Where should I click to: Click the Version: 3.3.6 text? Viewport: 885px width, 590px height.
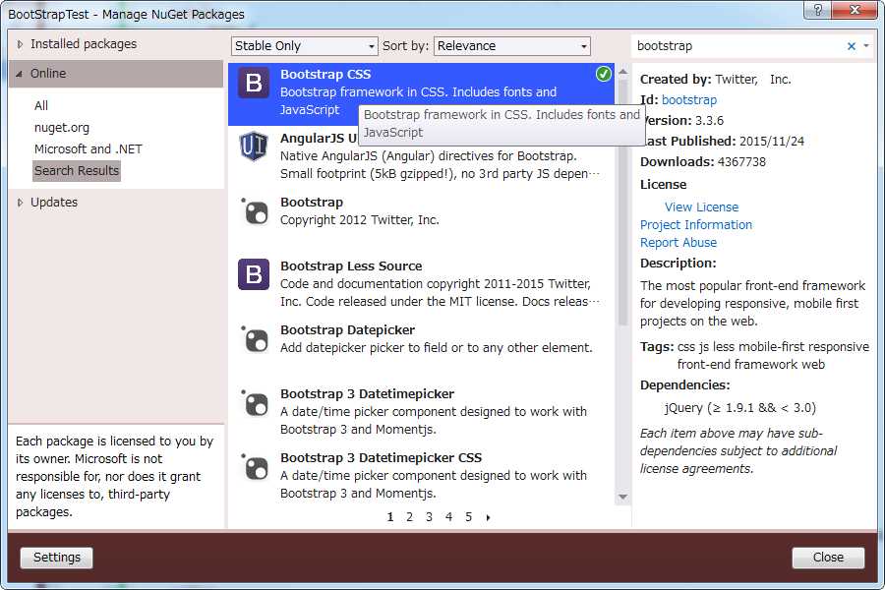pyautogui.click(x=684, y=121)
